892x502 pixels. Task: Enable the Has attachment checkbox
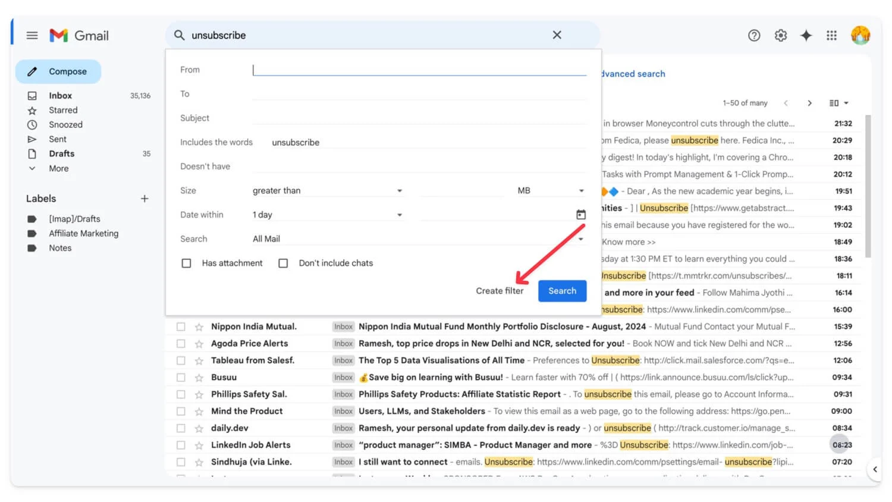tap(187, 263)
